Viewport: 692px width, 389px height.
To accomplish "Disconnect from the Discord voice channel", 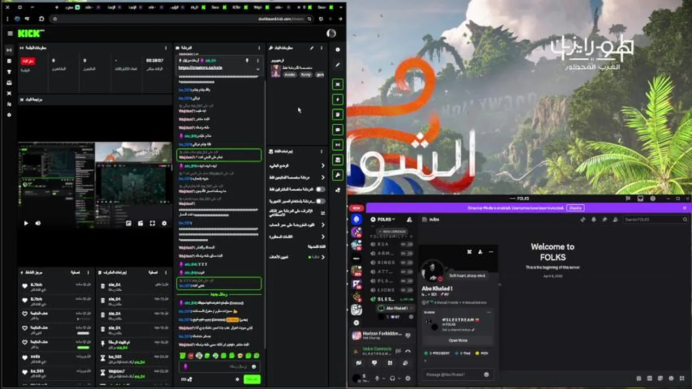I will 407,350.
